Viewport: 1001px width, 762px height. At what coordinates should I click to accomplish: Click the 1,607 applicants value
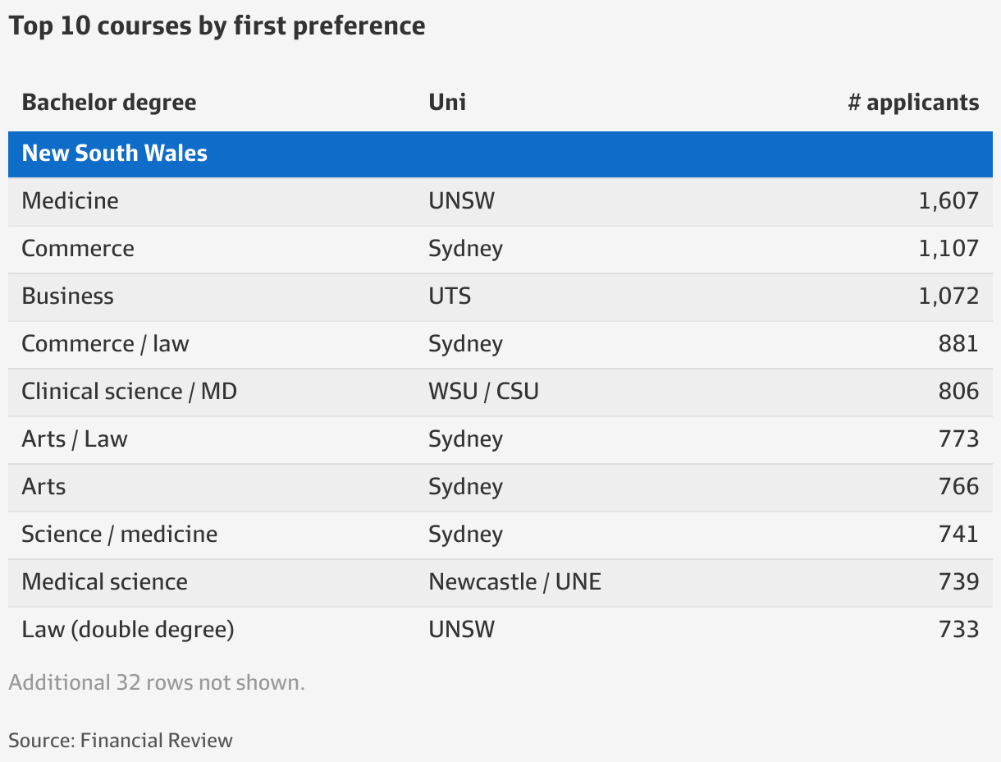[950, 201]
